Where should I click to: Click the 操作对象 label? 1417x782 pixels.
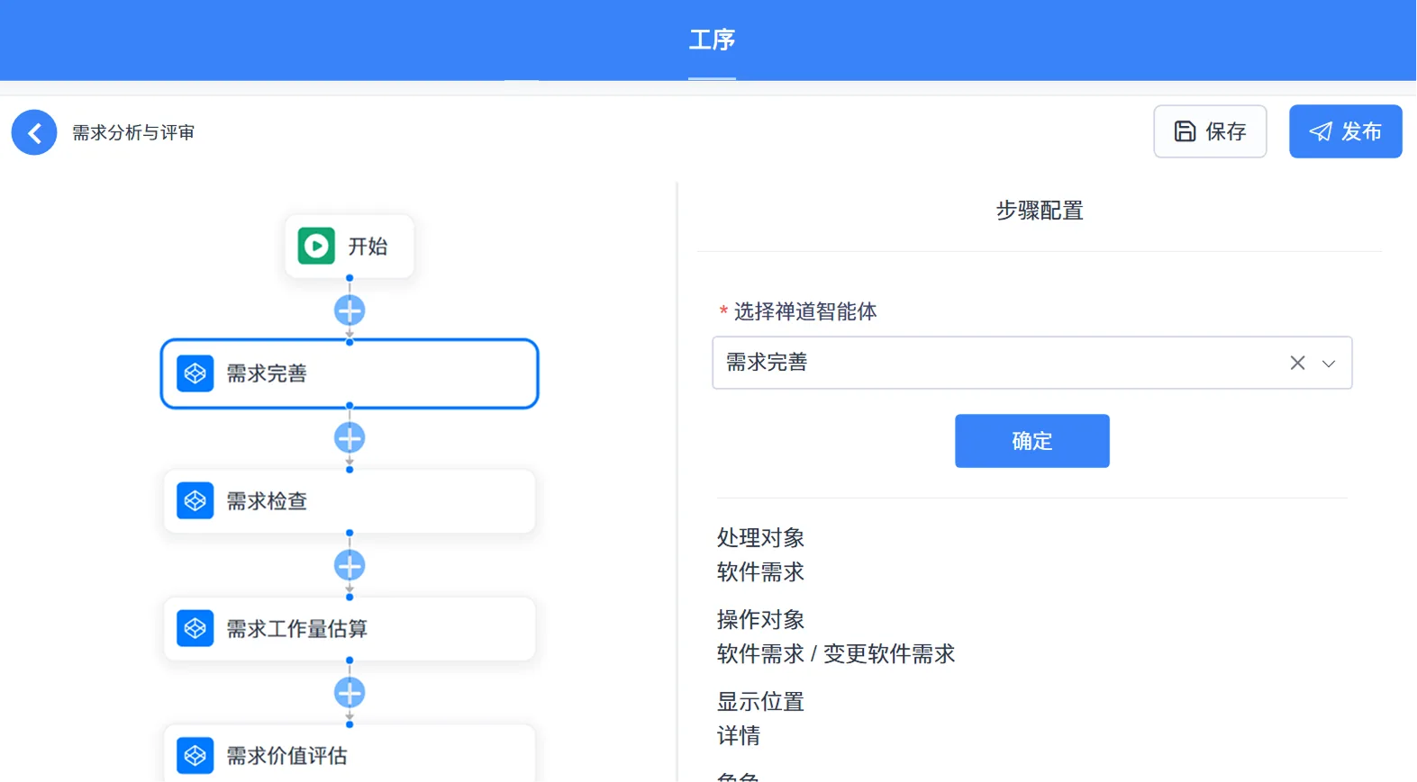pos(760,620)
